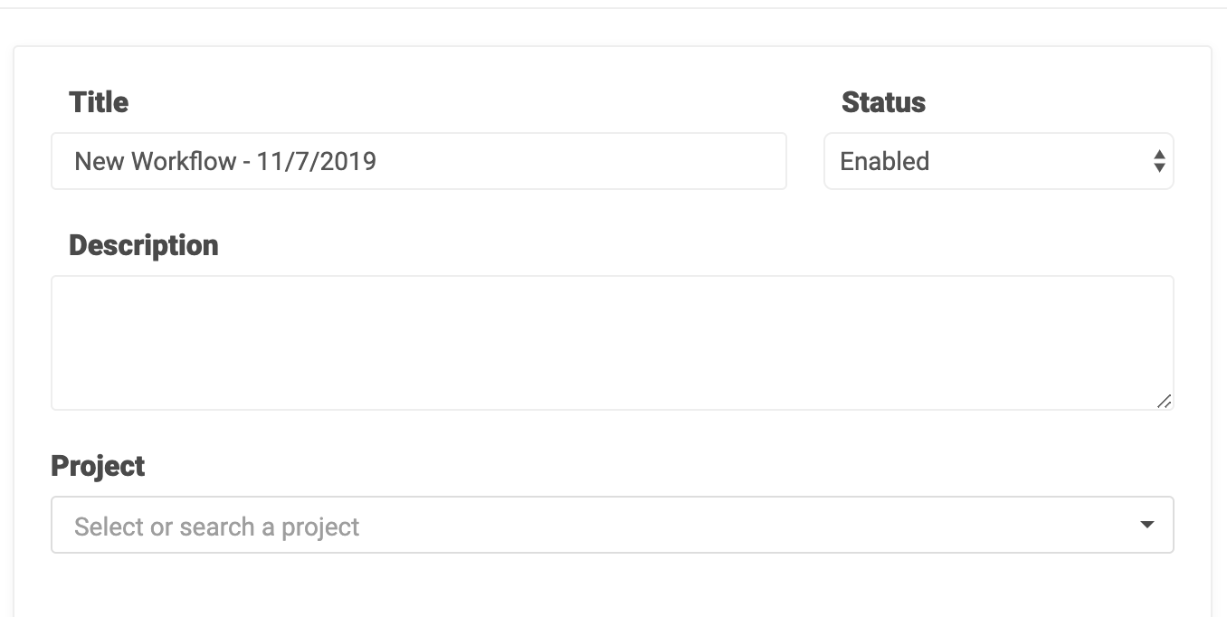Click the "Select or search a project" placeholder
Screen dimensions: 1227x617
tap(217, 527)
